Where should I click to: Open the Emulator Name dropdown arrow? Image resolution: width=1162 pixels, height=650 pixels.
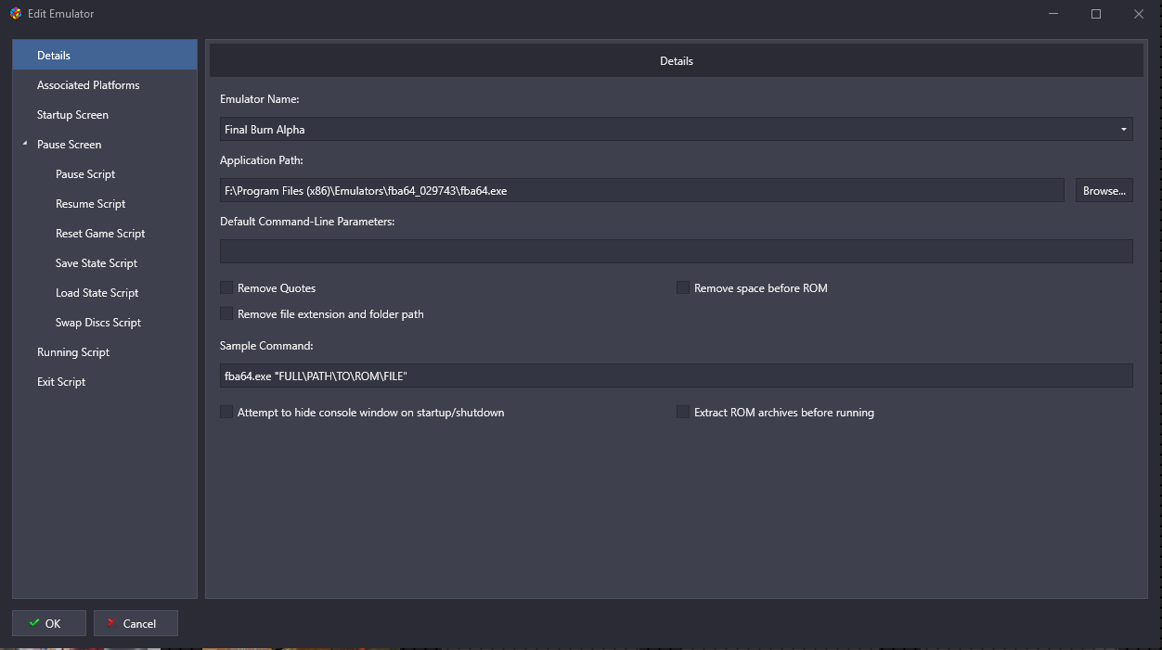coord(1124,130)
